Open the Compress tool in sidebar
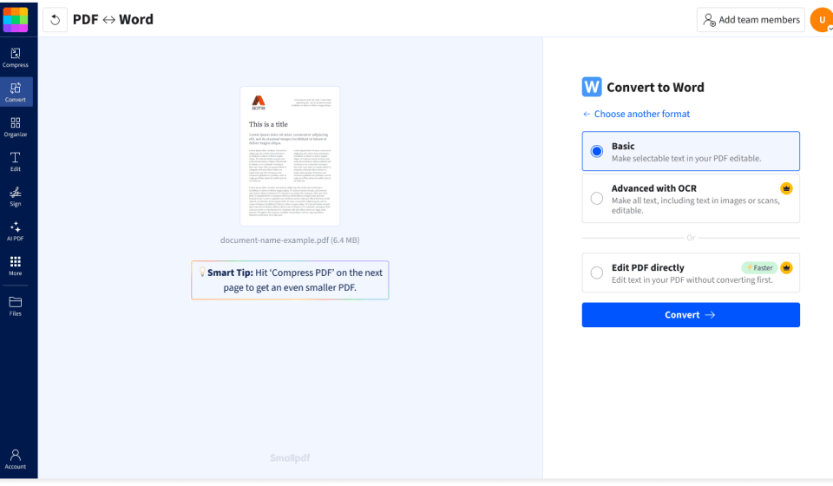 click(16, 57)
